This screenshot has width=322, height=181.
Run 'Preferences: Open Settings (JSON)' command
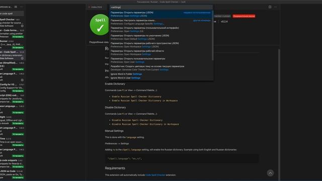pyautogui.click(x=160, y=14)
